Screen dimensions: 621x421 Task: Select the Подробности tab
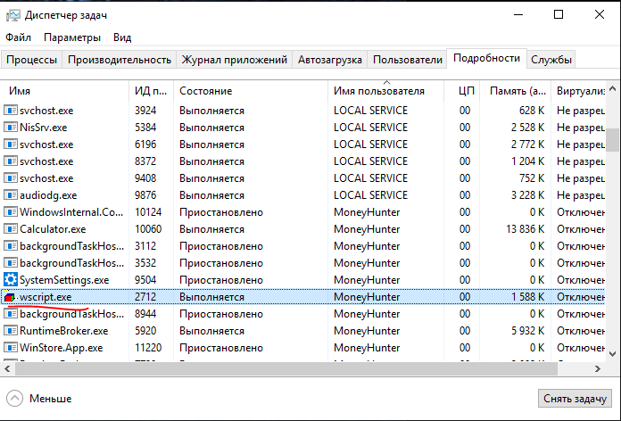pos(486,58)
